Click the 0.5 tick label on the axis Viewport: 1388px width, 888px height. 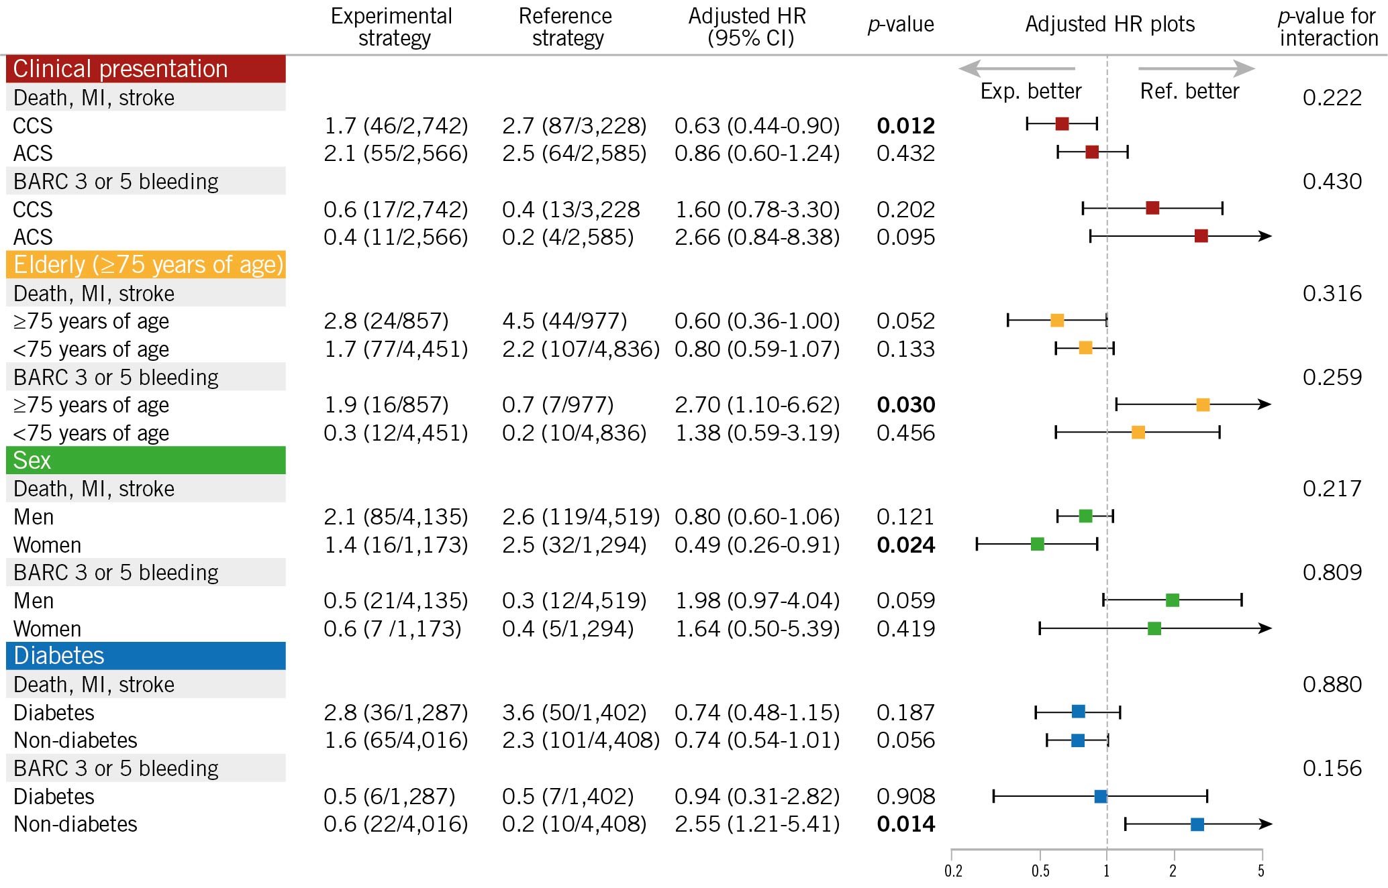click(x=1040, y=871)
